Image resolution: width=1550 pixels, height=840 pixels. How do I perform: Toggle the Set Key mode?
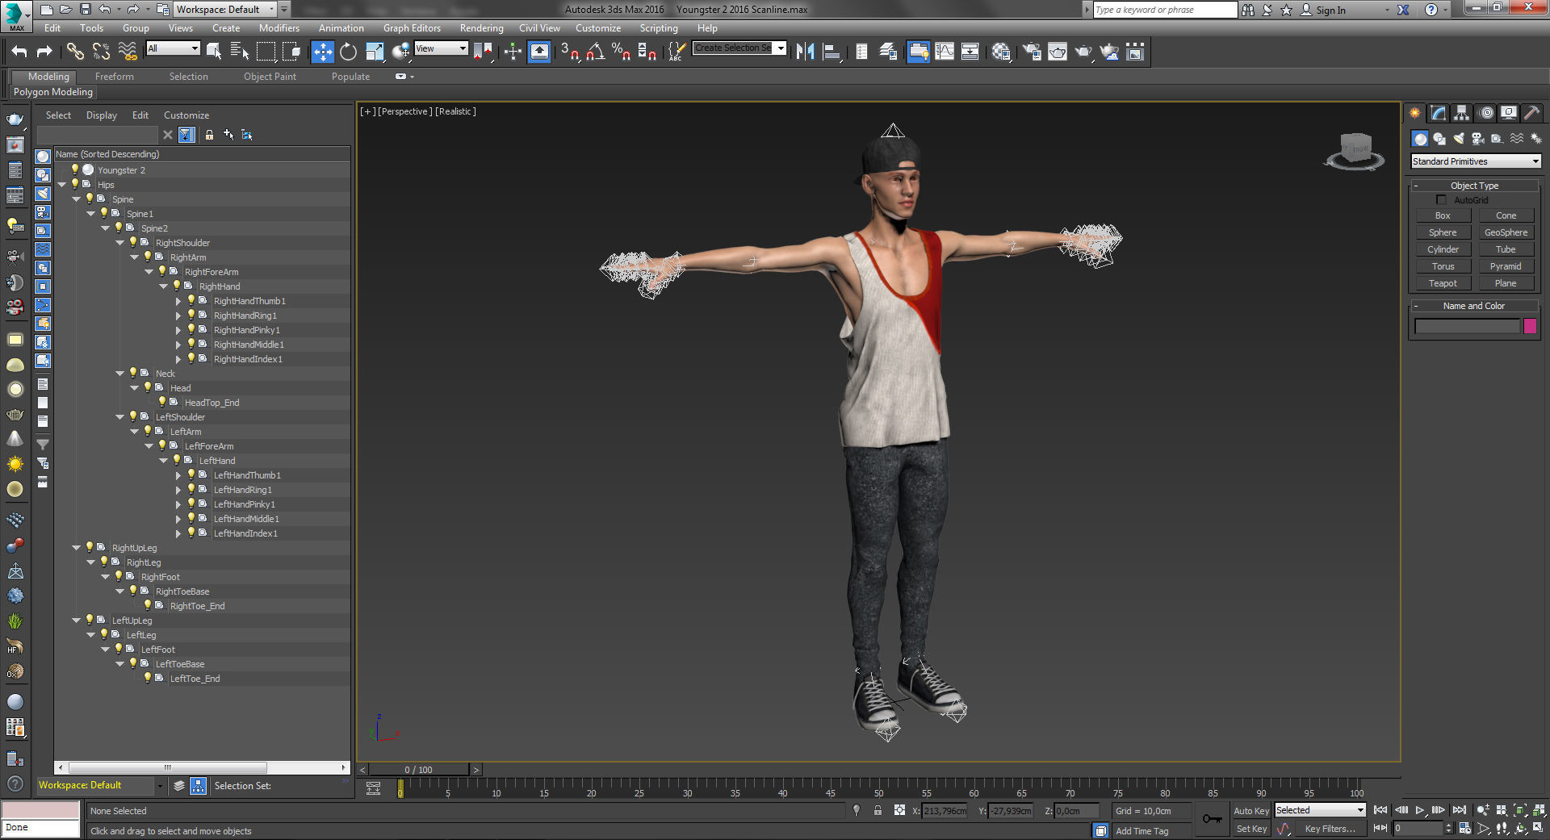click(x=1251, y=829)
